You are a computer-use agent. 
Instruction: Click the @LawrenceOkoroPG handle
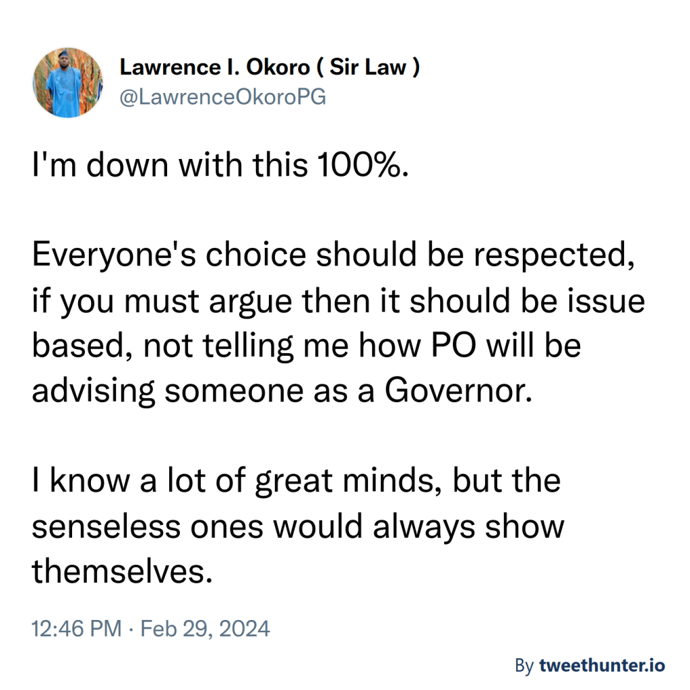[222, 97]
